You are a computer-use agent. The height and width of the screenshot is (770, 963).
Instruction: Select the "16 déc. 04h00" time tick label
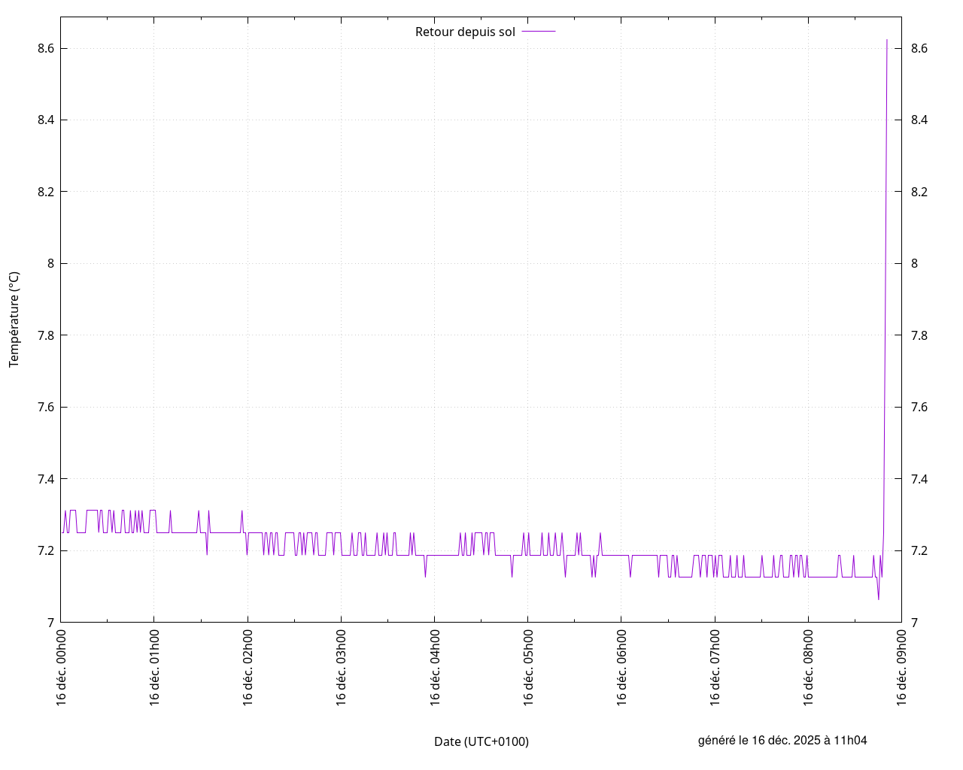(x=435, y=668)
